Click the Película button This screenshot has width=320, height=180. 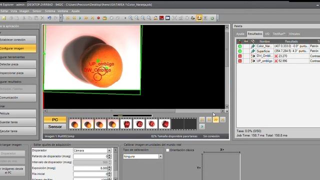click(x=18, y=113)
